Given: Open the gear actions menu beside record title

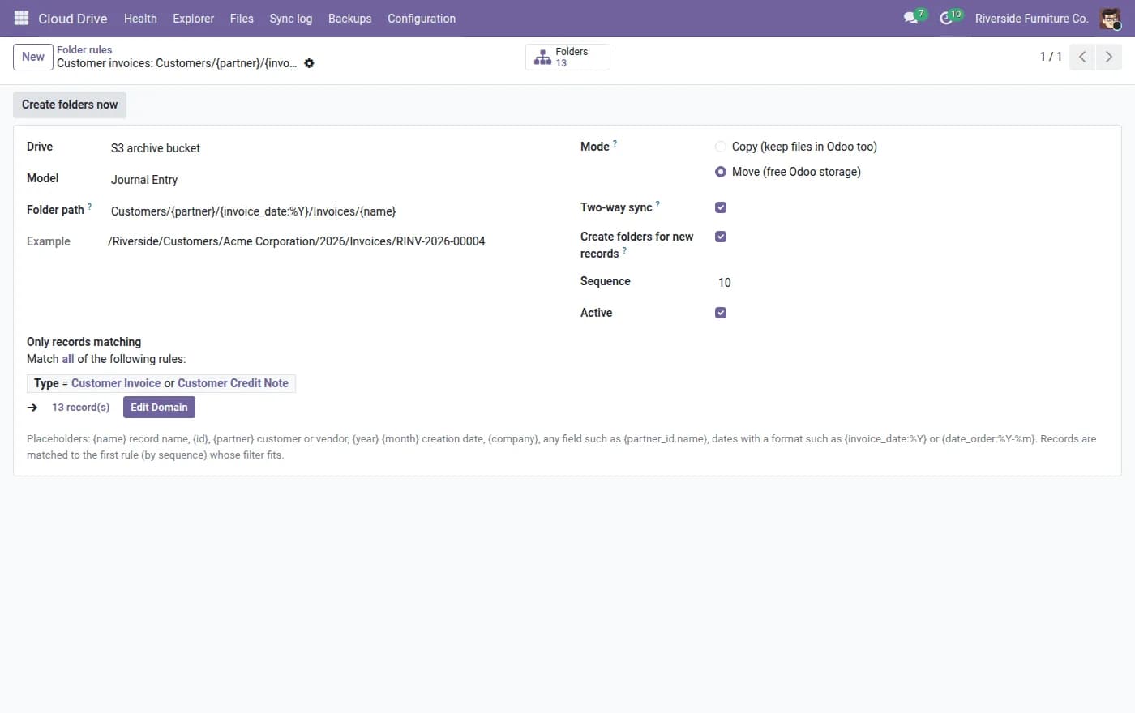Looking at the screenshot, I should pyautogui.click(x=309, y=63).
